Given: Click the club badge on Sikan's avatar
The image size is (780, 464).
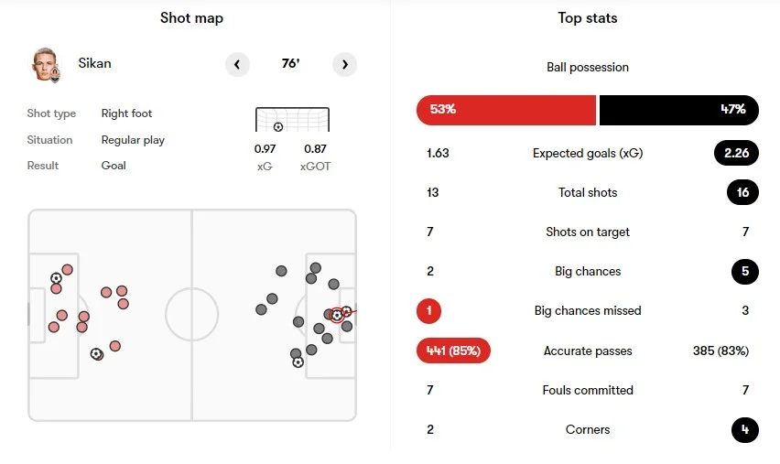Looking at the screenshot, I should tap(56, 74).
